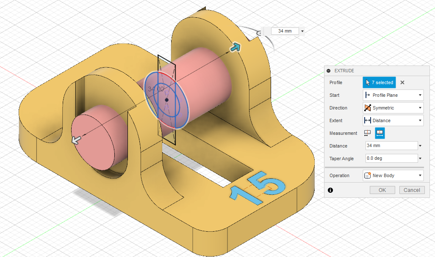This screenshot has width=435, height=257.
Task: Click the Taper Angle 0.0 deg field
Action: [x=391, y=159]
